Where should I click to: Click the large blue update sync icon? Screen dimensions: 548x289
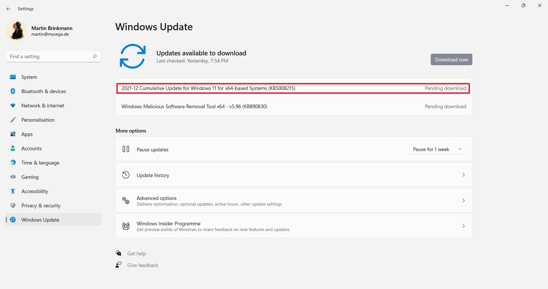tap(133, 56)
